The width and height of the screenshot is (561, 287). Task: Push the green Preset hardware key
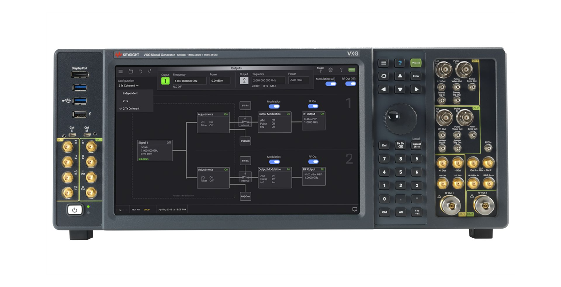click(x=416, y=63)
